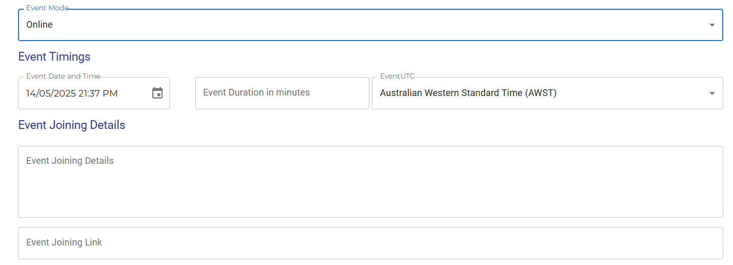Click the Event Date and Time value

72,93
